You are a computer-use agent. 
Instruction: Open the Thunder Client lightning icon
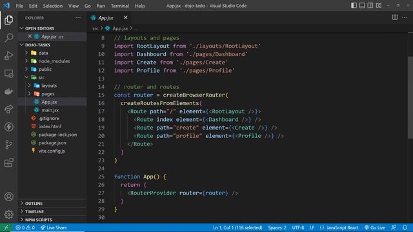pyautogui.click(x=8, y=127)
